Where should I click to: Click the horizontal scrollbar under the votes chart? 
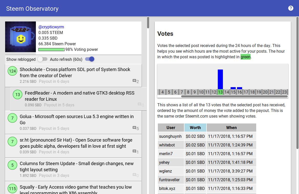(234, 96)
